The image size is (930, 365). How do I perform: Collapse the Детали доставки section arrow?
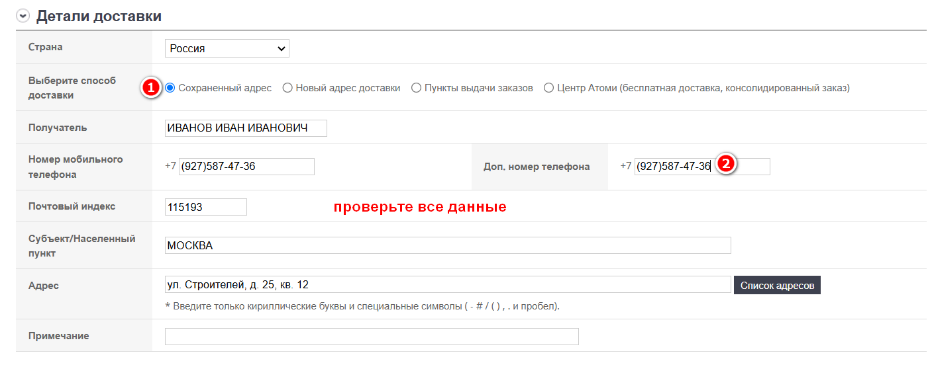pyautogui.click(x=23, y=17)
